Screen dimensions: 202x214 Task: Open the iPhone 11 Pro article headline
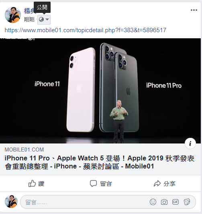(100, 162)
